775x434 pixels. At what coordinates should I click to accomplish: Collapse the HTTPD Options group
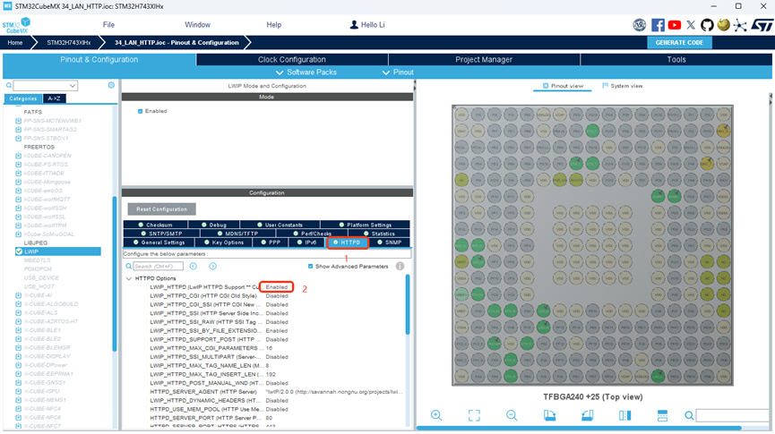[x=129, y=278]
